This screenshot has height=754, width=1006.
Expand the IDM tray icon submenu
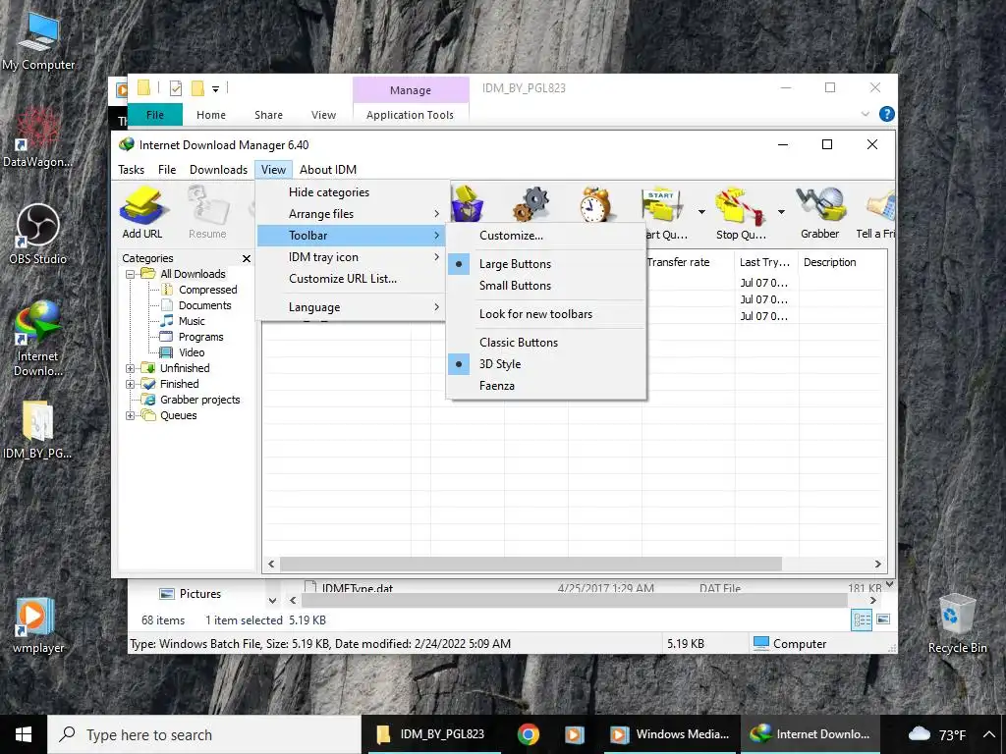351,257
